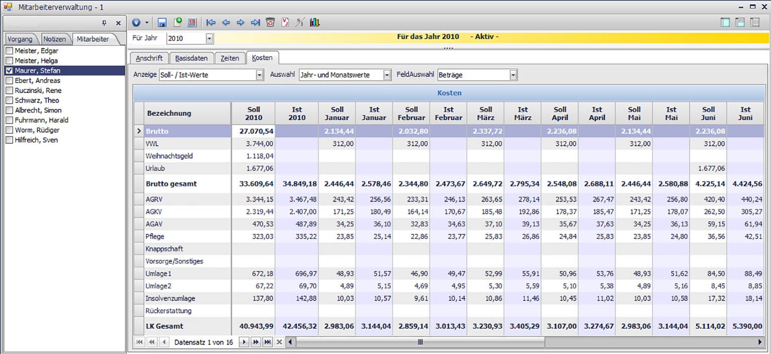Open the colored bar chart icon
Viewport: 771px width, 354px height.
tap(315, 23)
